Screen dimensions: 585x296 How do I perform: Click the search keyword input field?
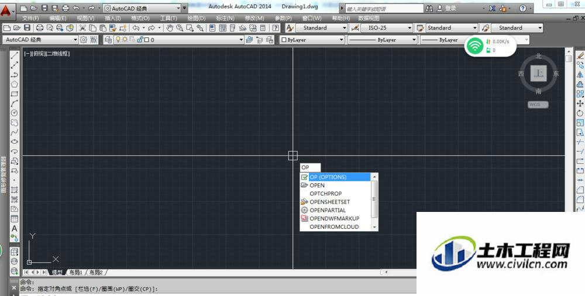pos(384,9)
